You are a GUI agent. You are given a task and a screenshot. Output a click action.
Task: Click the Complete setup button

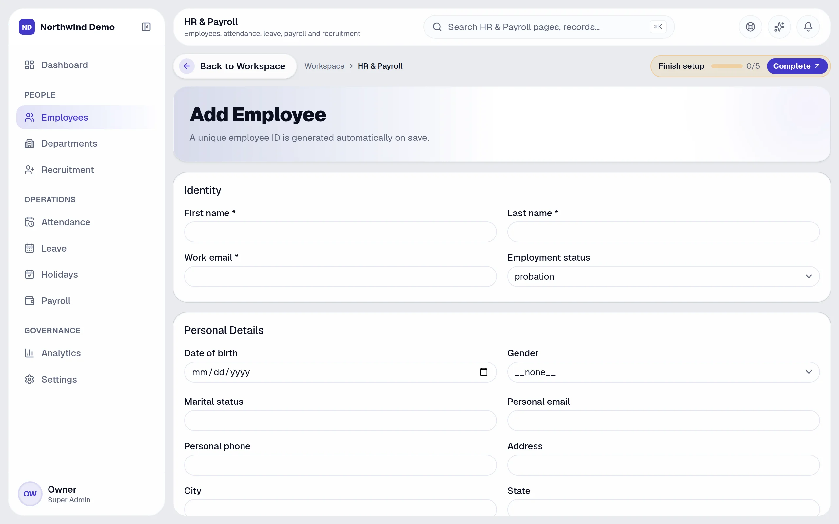click(x=797, y=66)
